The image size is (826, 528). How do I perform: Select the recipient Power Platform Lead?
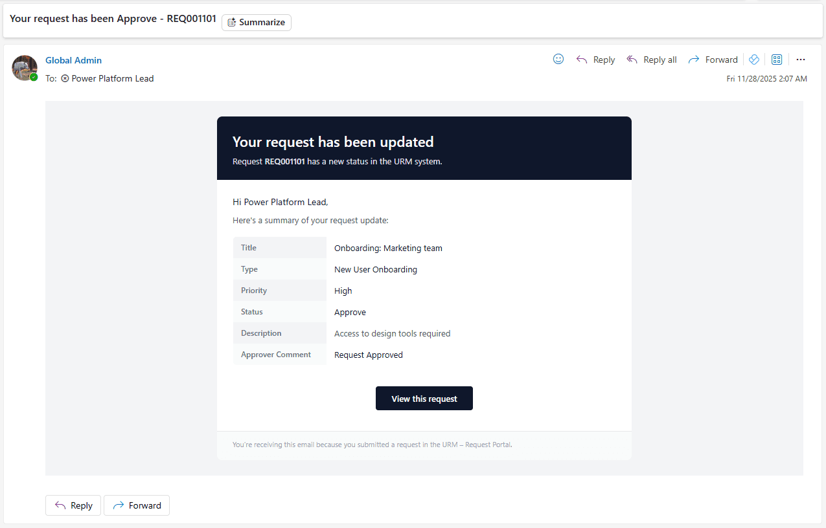click(113, 78)
